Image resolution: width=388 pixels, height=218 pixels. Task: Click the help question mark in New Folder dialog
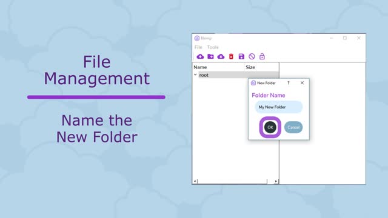tap(289, 83)
